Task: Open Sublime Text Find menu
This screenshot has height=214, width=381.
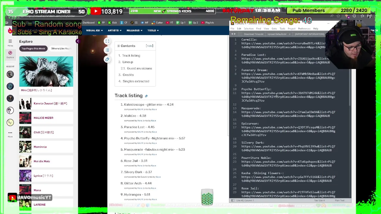Action: point(258,29)
